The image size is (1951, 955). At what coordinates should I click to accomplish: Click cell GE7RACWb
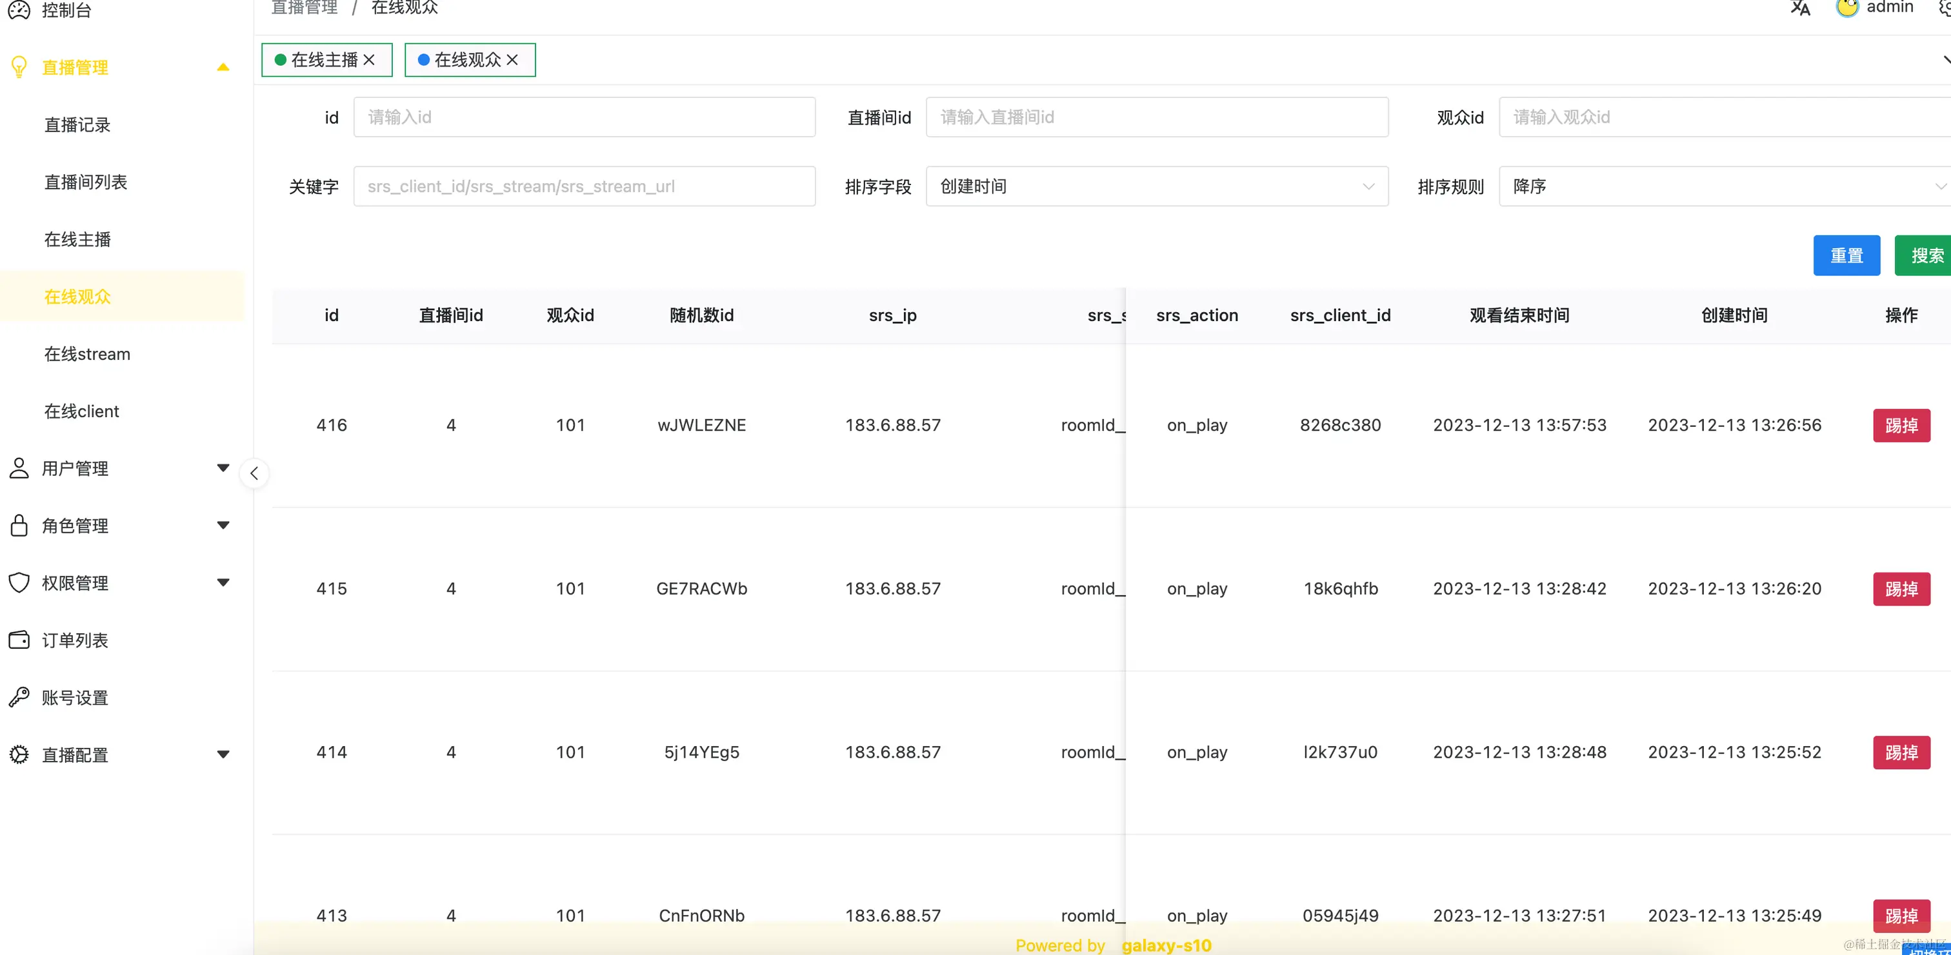(701, 589)
